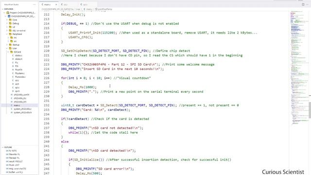Open the split editor icon
Image resolution: width=311 pixels, height=175 pixels.
click(303, 4)
